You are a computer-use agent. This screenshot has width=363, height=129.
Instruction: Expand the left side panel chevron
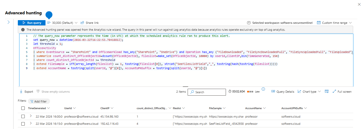[x=9, y=22]
